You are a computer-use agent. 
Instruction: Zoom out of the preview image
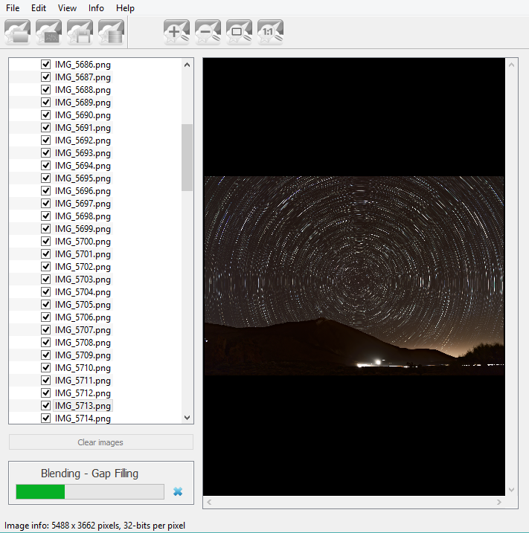click(x=208, y=32)
